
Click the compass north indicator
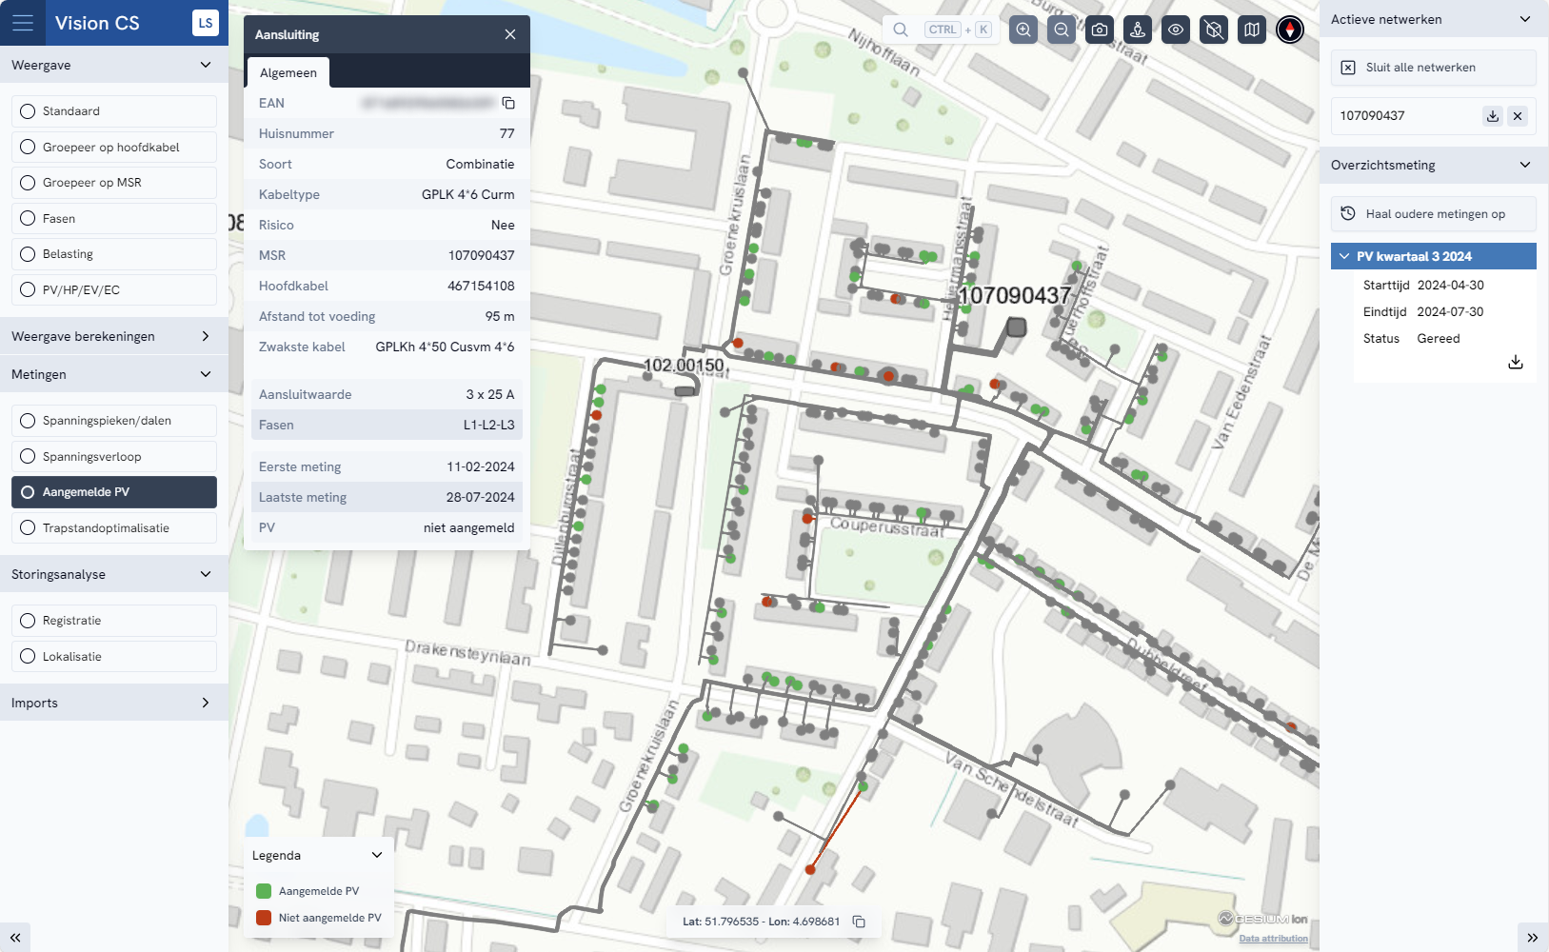click(x=1290, y=30)
